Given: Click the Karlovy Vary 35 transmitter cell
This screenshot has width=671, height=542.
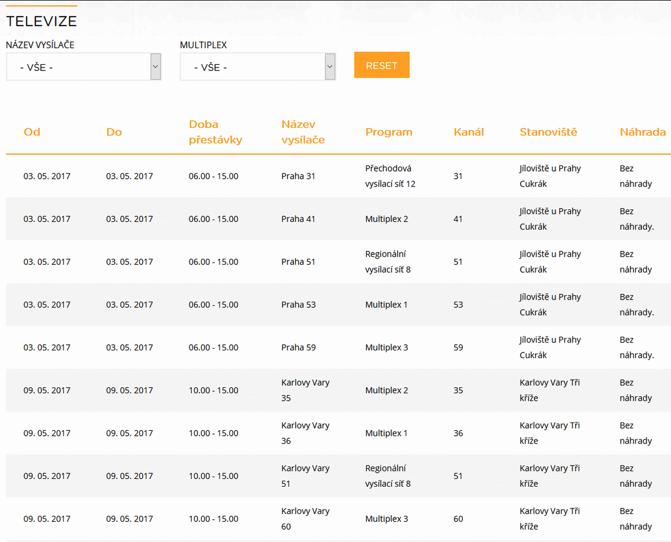Looking at the screenshot, I should (305, 390).
